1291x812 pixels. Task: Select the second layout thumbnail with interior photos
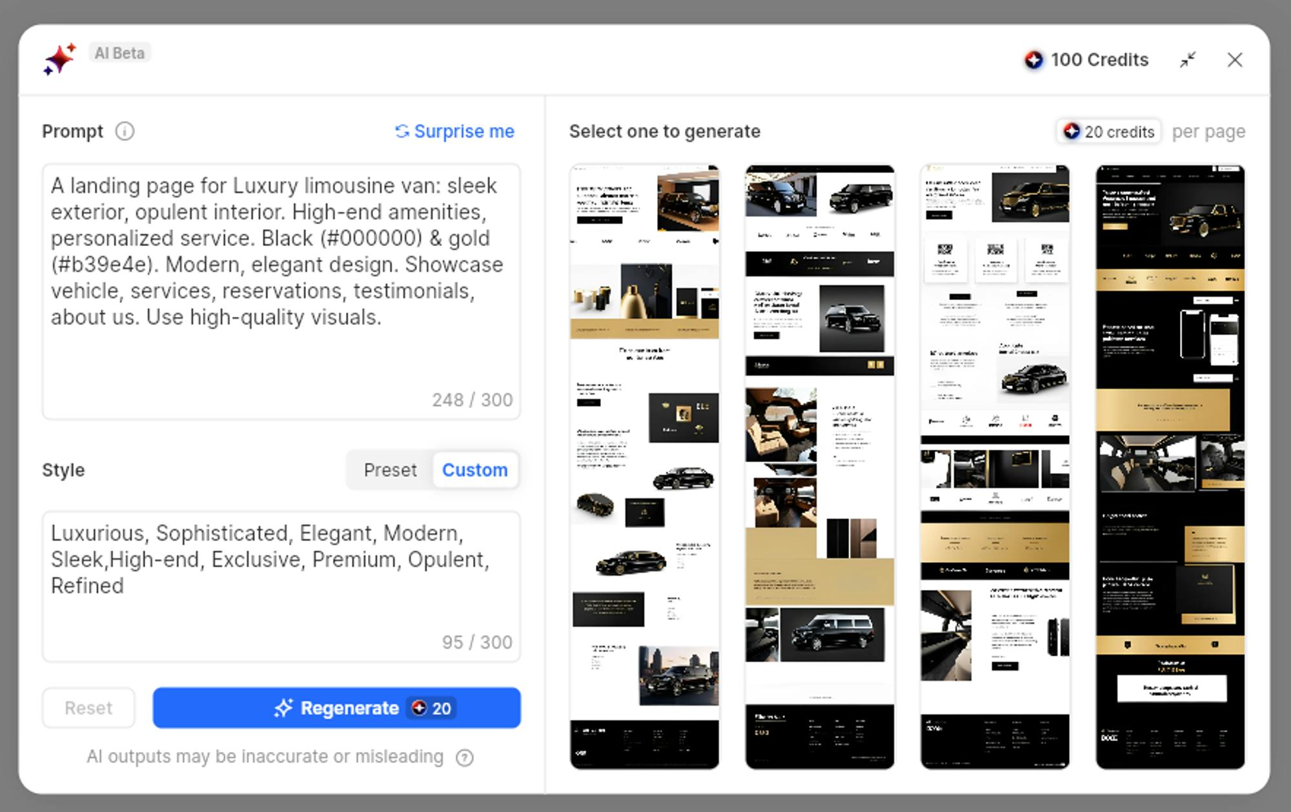[820, 466]
